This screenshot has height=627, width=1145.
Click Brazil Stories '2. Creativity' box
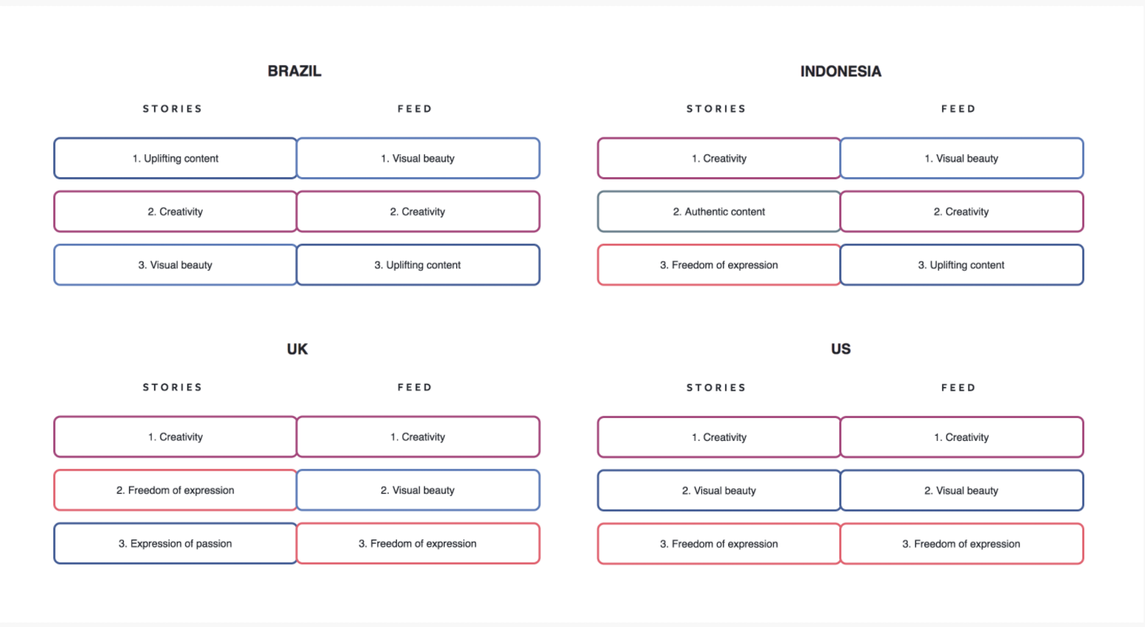point(176,211)
